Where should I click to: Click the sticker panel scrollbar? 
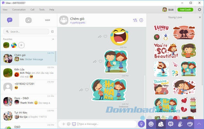coord(202,49)
